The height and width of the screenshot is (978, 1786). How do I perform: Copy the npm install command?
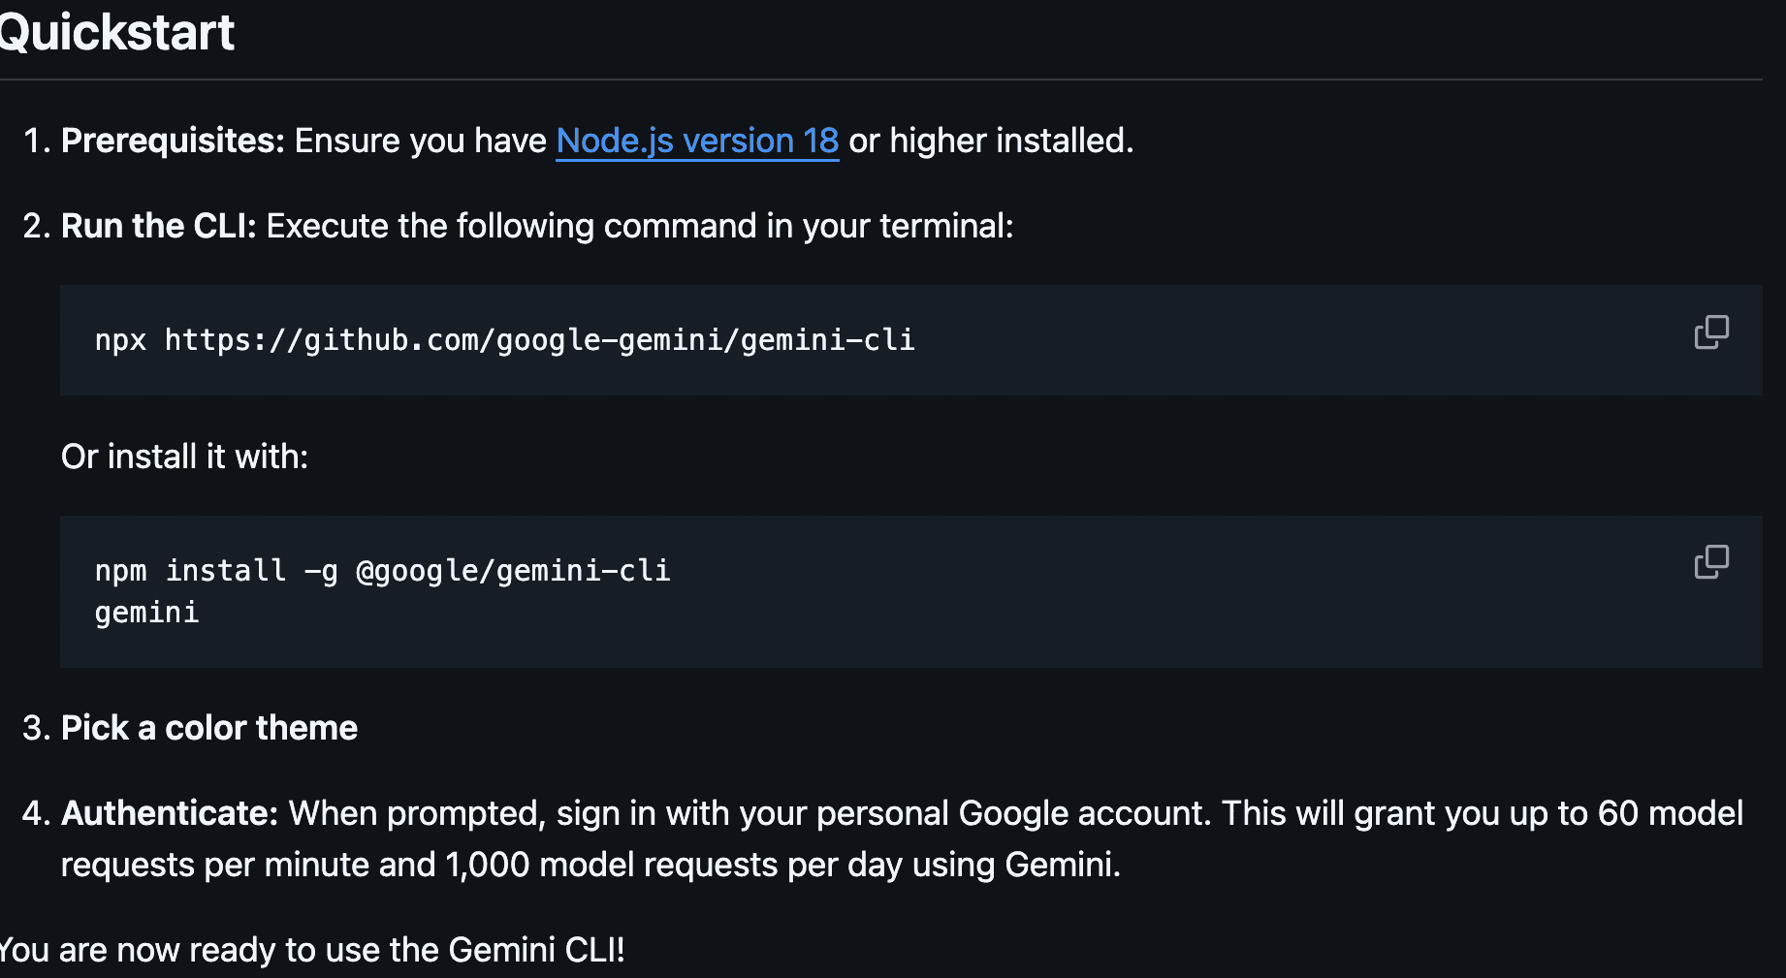tap(1711, 562)
